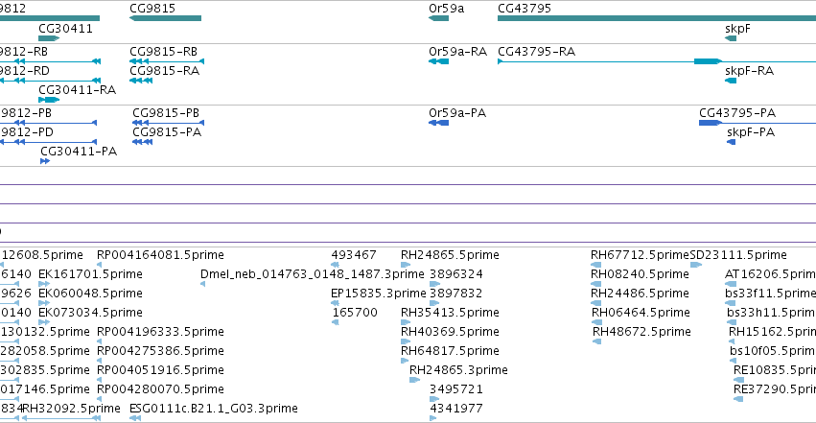This screenshot has width=816, height=423.
Task: Select the CG30411 gene glyph
Action: [50, 38]
